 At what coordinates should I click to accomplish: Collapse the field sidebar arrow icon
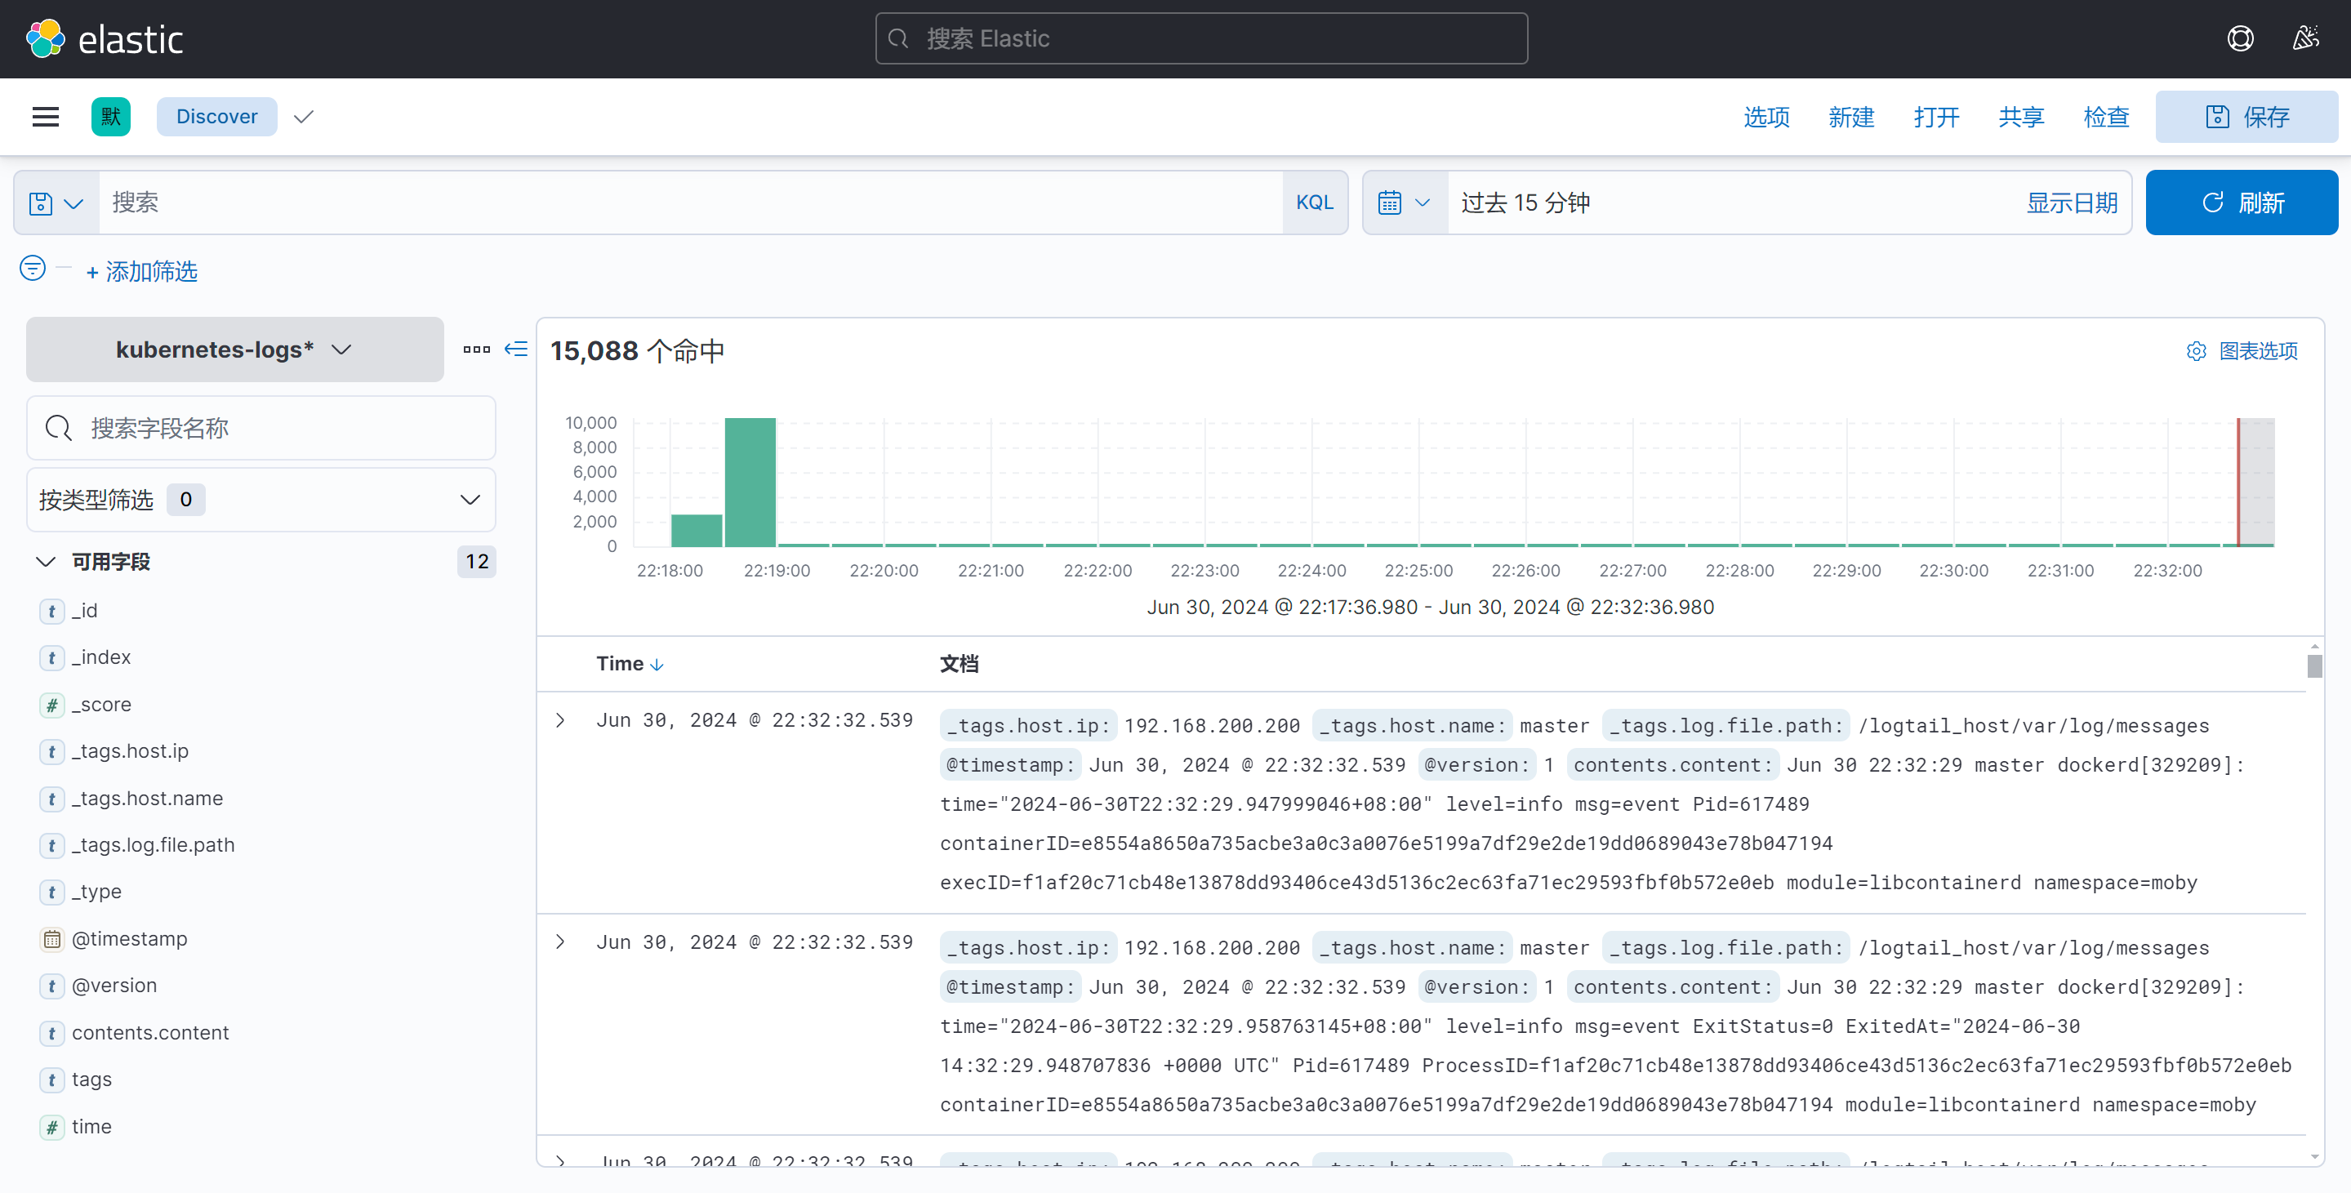click(515, 349)
